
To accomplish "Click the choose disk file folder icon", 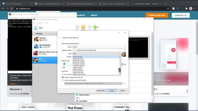I will pyautogui.click(x=124, y=84).
